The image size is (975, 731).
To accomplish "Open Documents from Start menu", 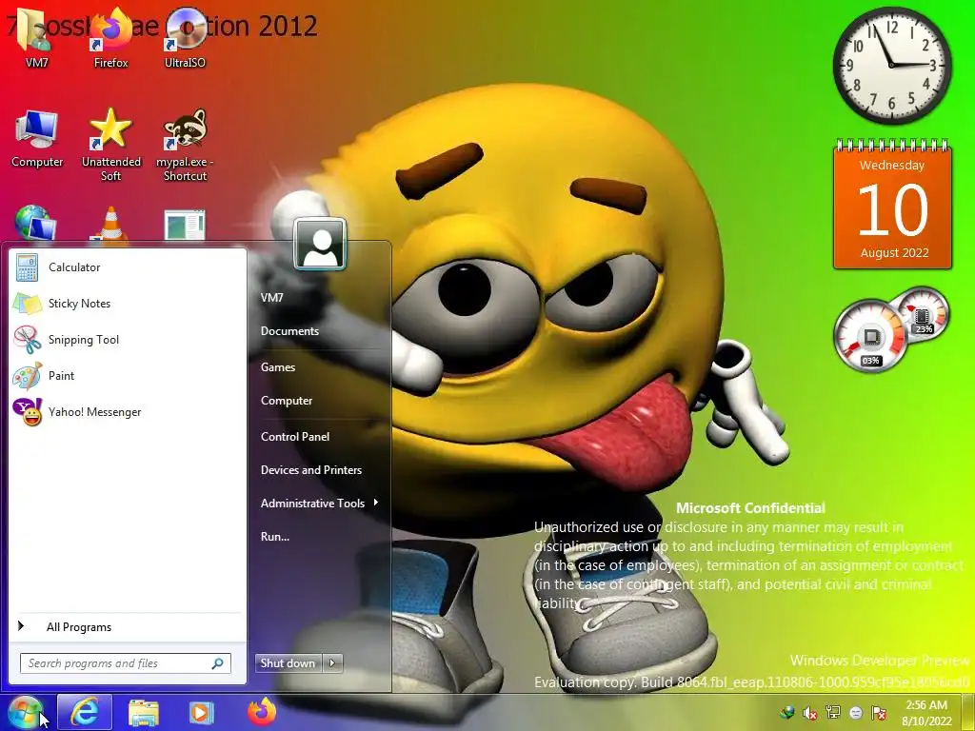I will pos(289,331).
